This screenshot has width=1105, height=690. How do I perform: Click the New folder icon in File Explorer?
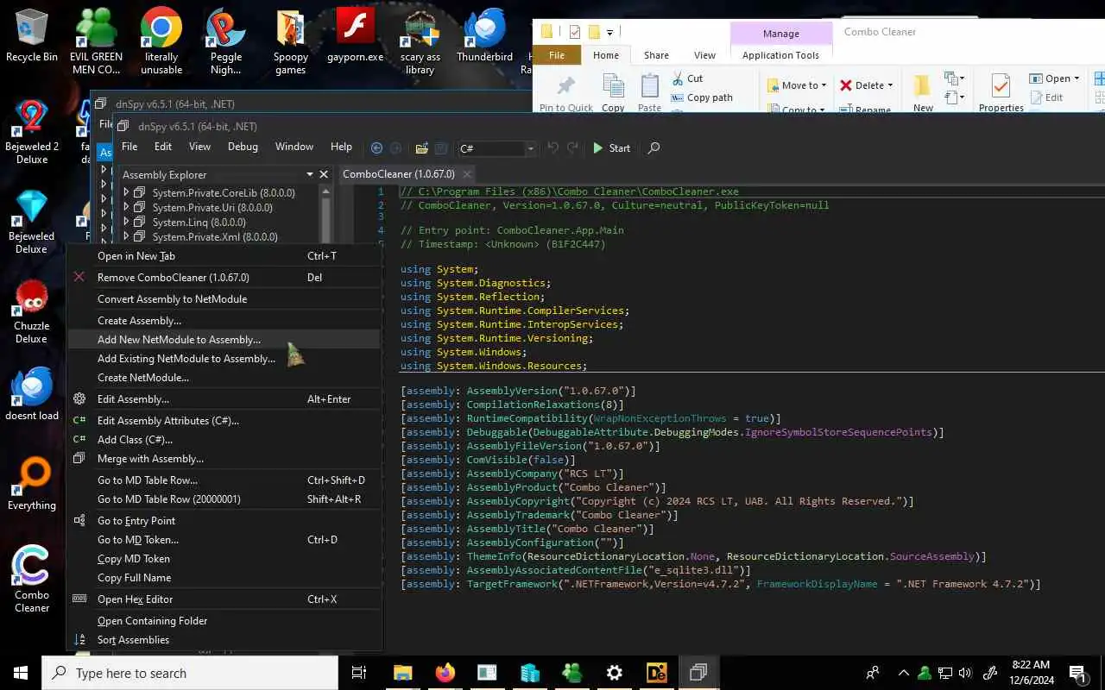(922, 86)
